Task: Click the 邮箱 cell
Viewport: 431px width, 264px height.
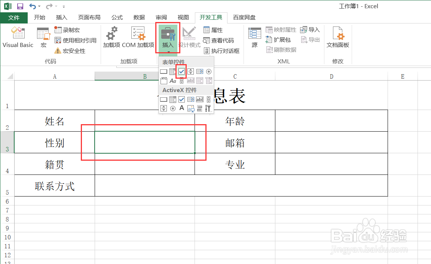Action: [x=235, y=142]
